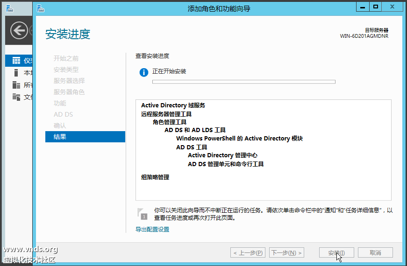Screen dimensions: 407x266
Task: Open the 导出配置设置 link
Action: tap(152, 230)
